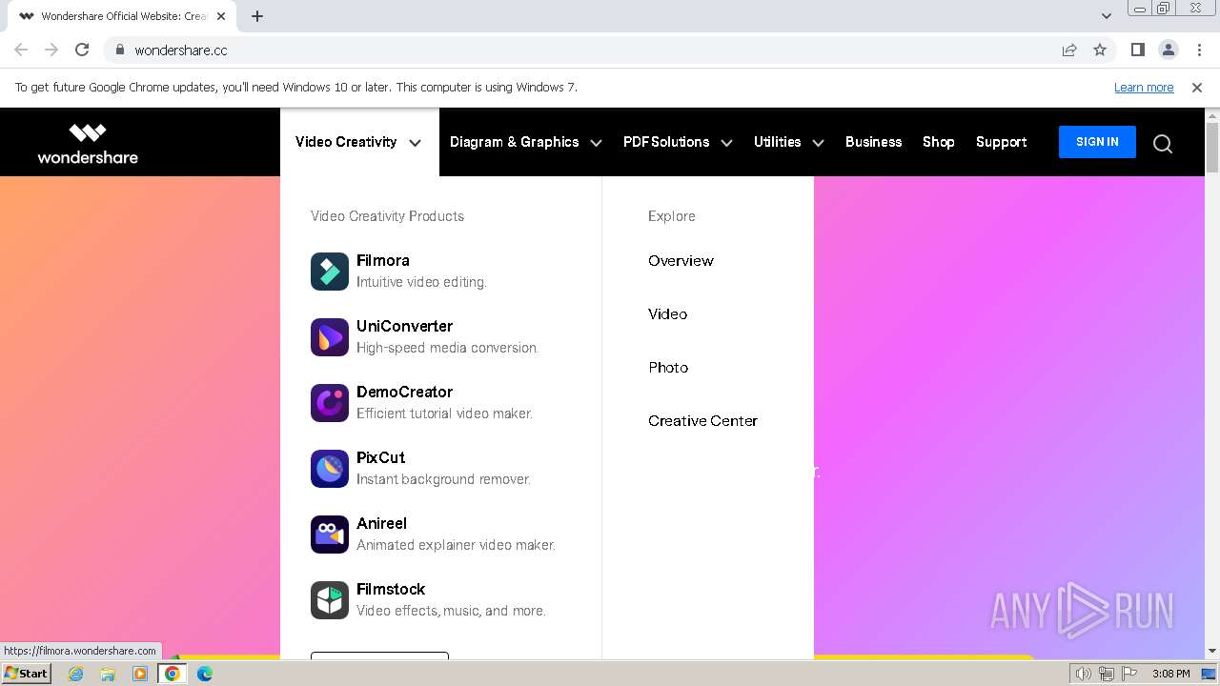The width and height of the screenshot is (1220, 686).
Task: Select Video under Explore
Action: coord(667,314)
